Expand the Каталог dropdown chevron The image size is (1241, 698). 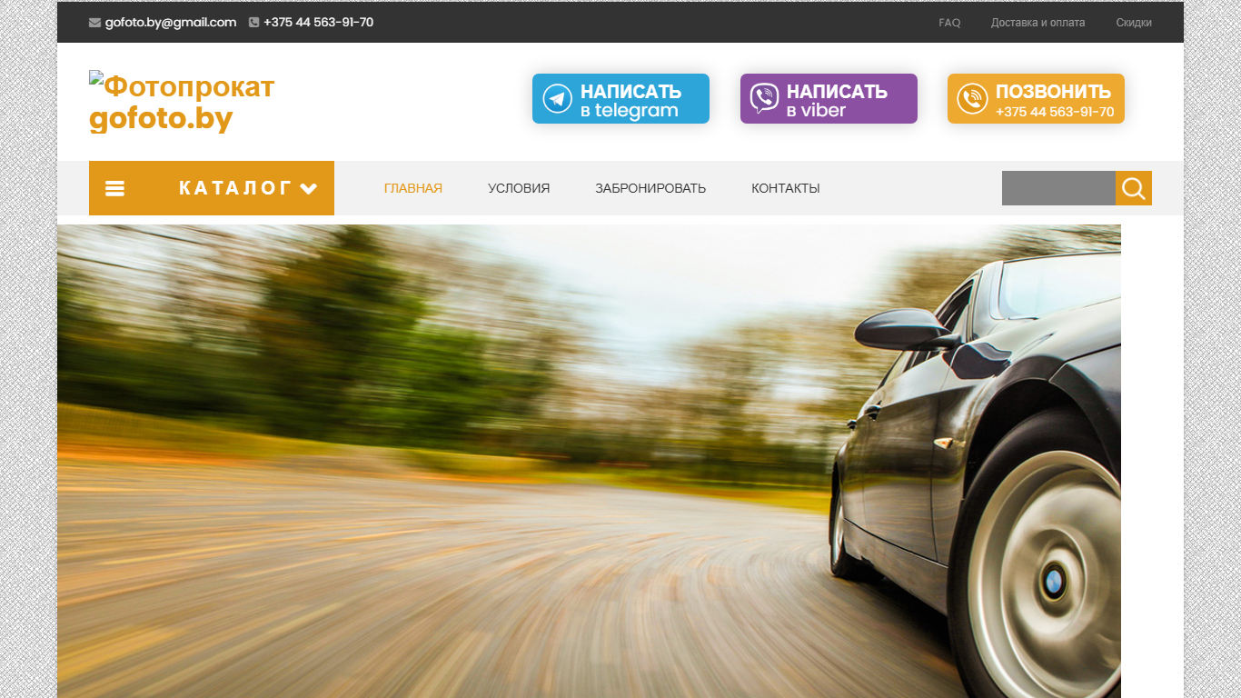pos(309,189)
